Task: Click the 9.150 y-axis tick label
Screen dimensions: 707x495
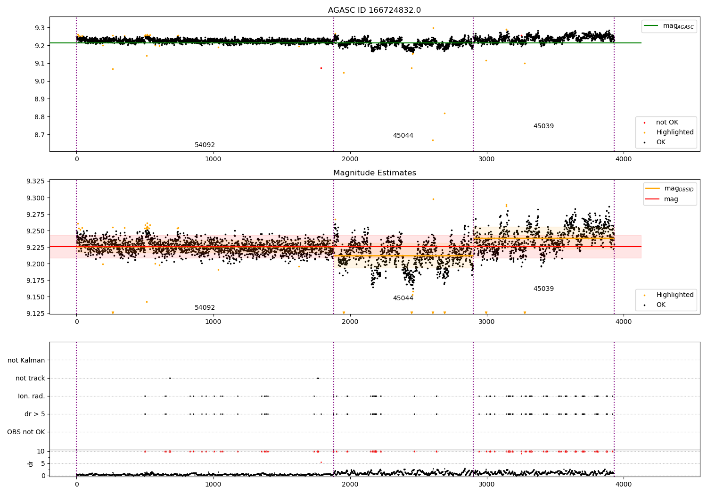Action: tap(36, 297)
